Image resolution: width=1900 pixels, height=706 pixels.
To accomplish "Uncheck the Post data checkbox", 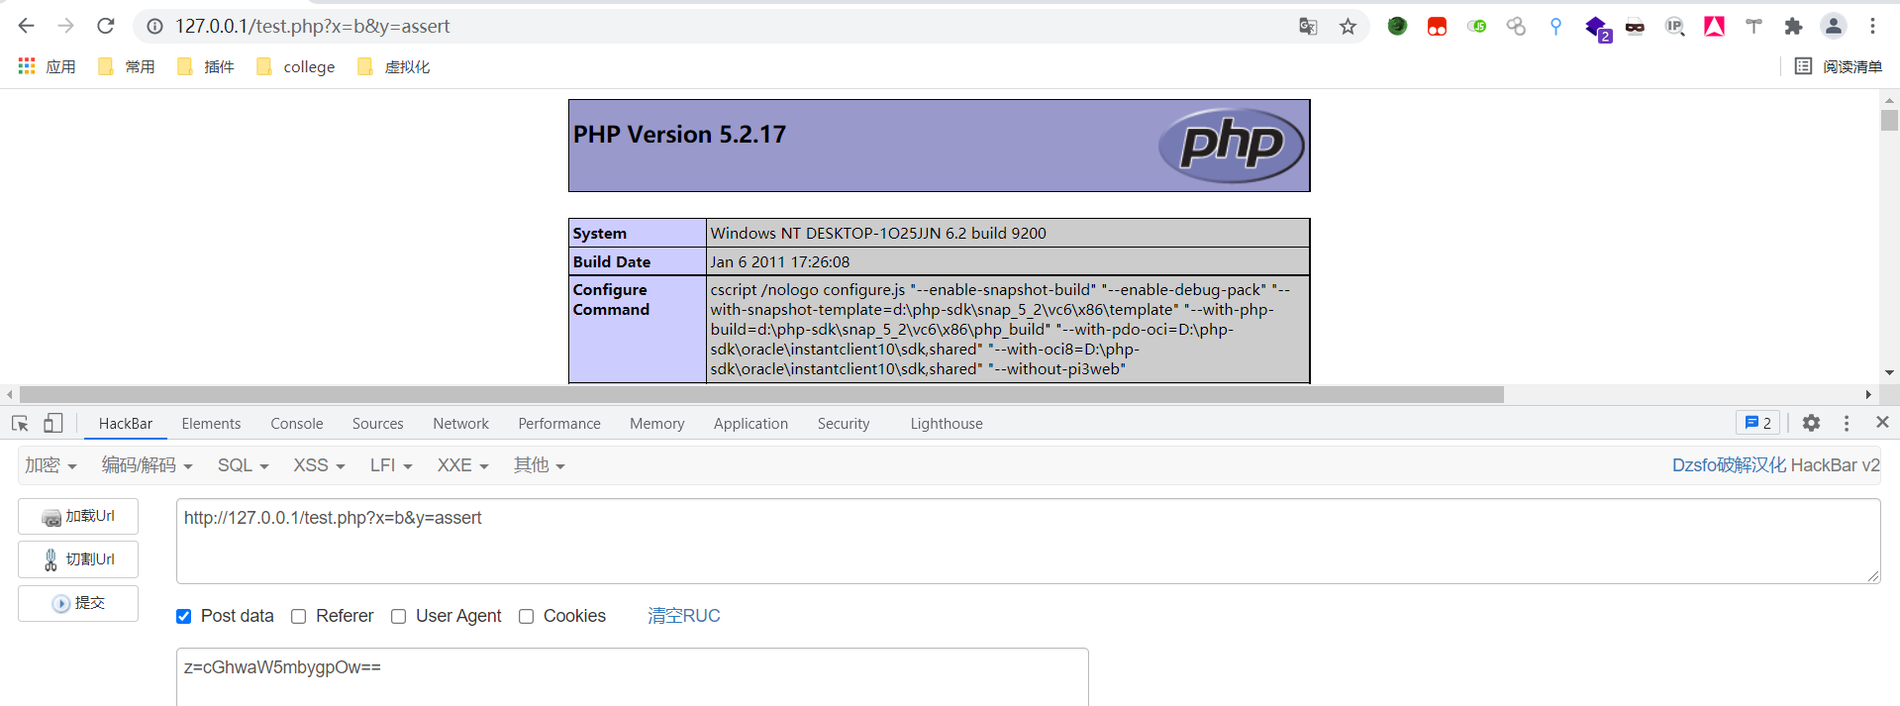I will [184, 616].
